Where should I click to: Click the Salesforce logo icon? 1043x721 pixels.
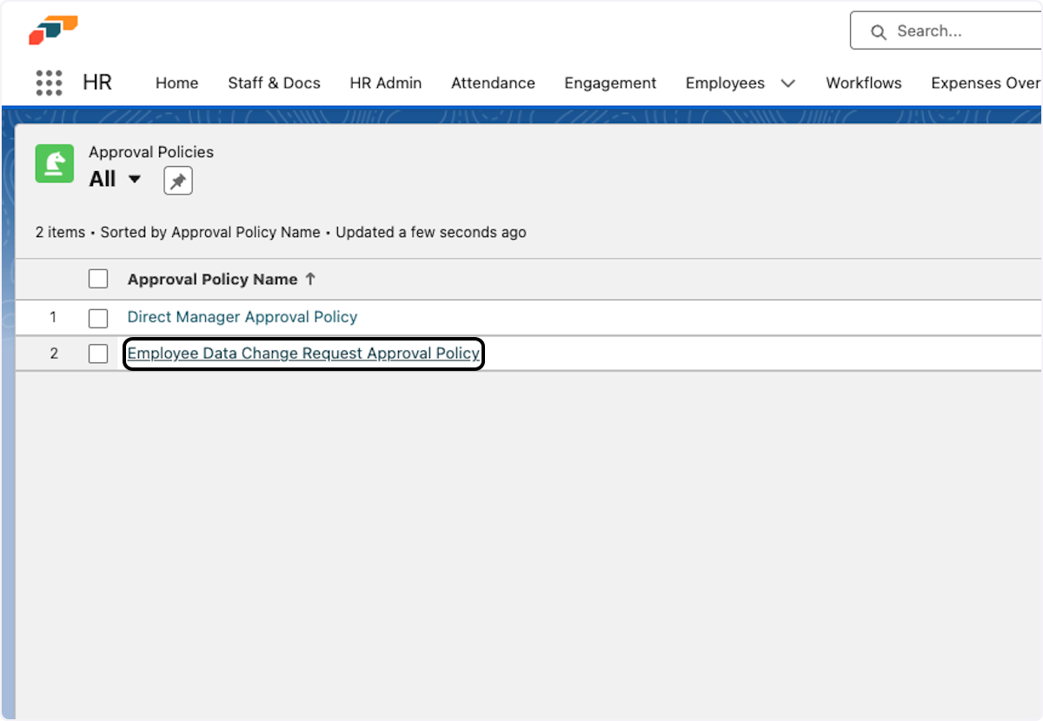[x=54, y=29]
